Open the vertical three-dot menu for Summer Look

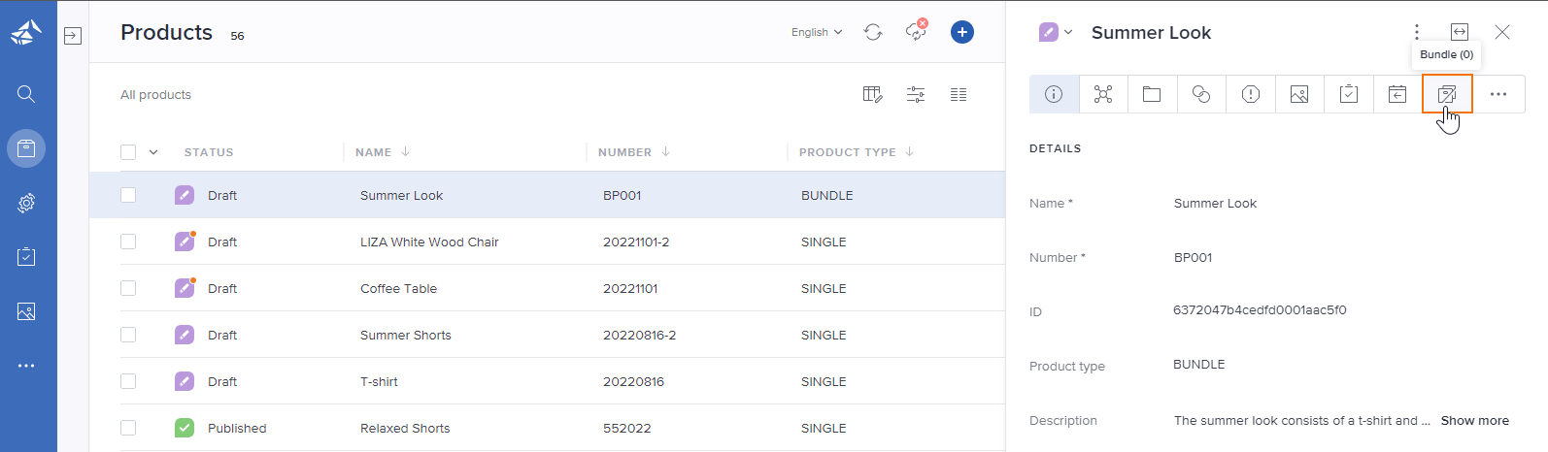1417,32
